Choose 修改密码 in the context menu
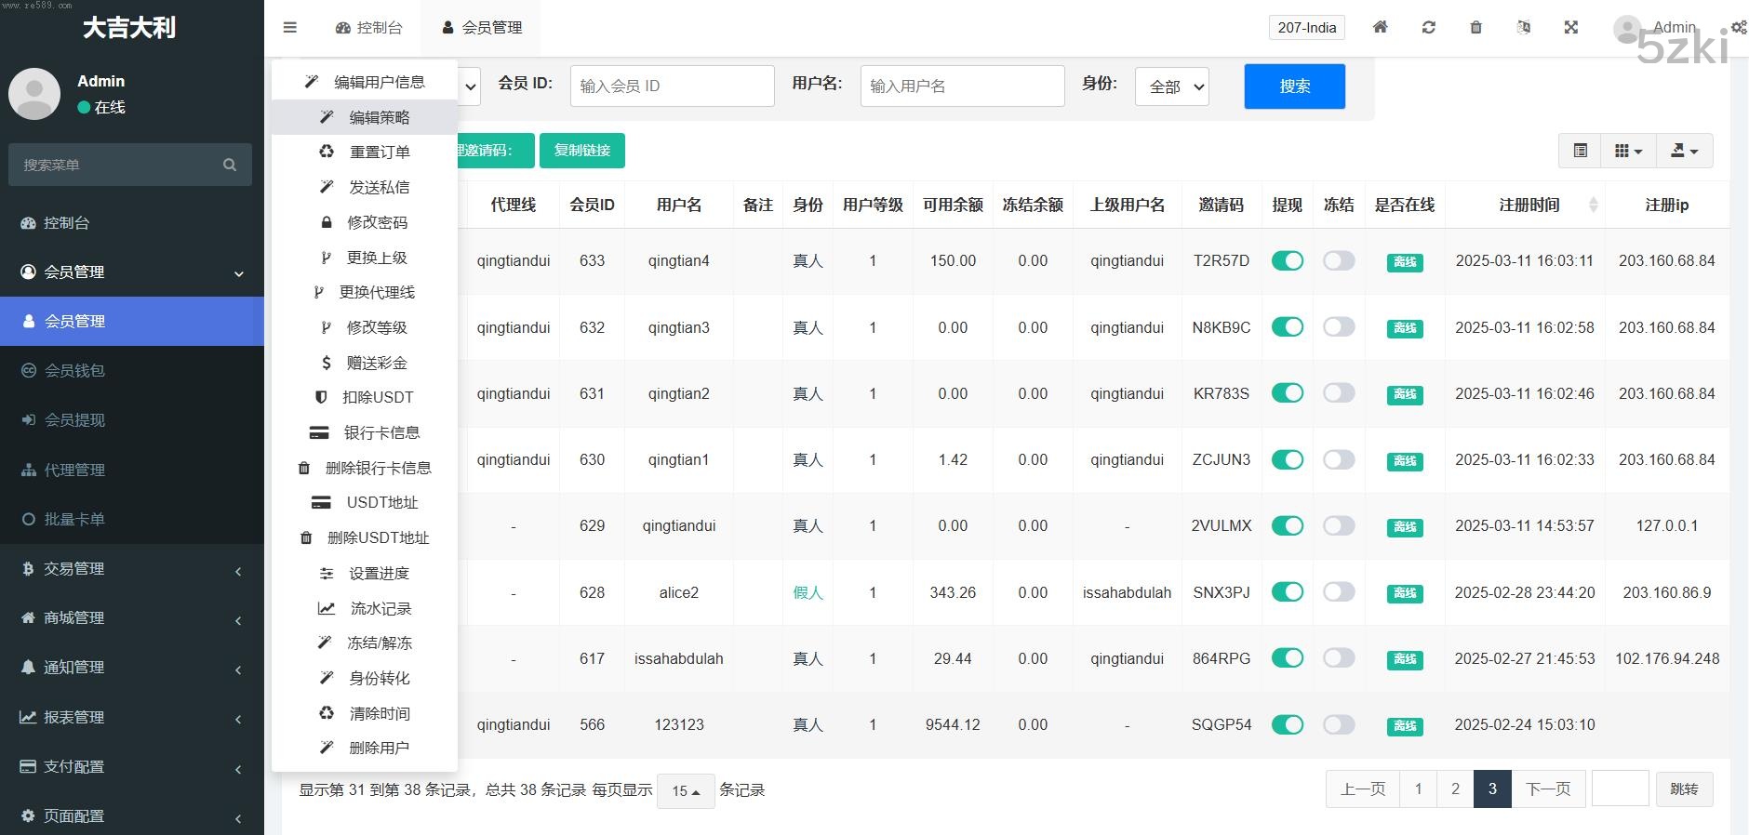The image size is (1749, 835). click(377, 222)
